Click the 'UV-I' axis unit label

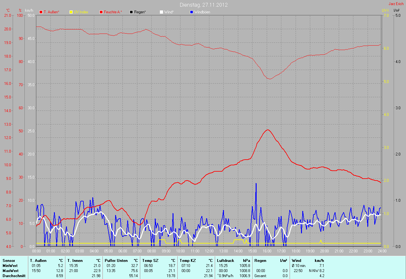(385, 10)
